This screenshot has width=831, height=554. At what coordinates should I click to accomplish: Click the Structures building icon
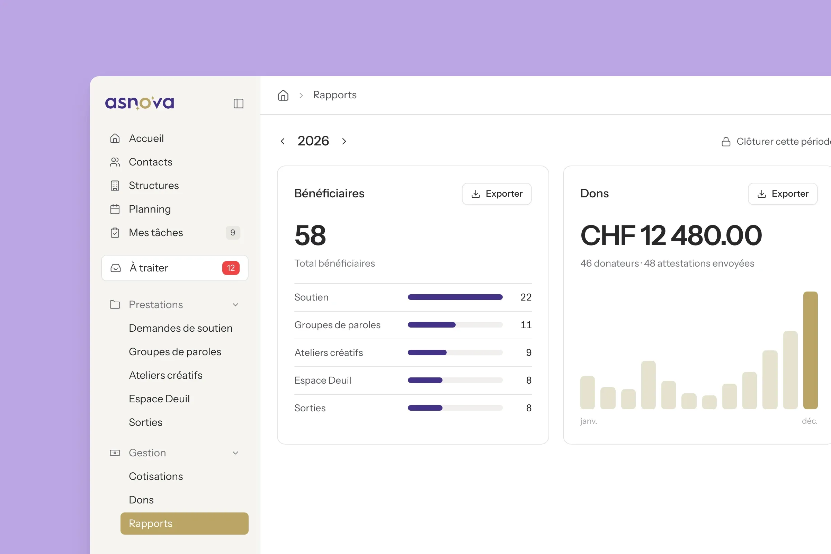tap(115, 186)
